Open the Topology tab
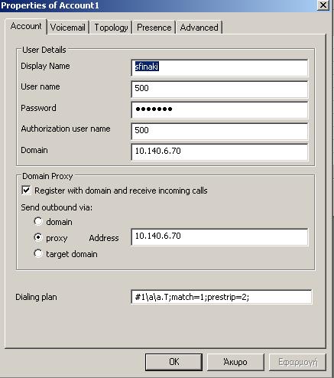 point(111,28)
